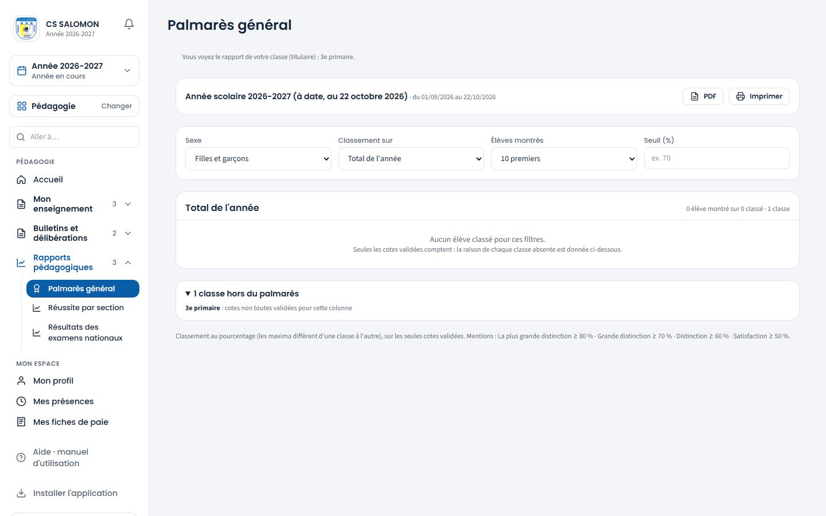This screenshot has height=516, width=826.
Task: Open Mon profil page
Action: pyautogui.click(x=74, y=381)
